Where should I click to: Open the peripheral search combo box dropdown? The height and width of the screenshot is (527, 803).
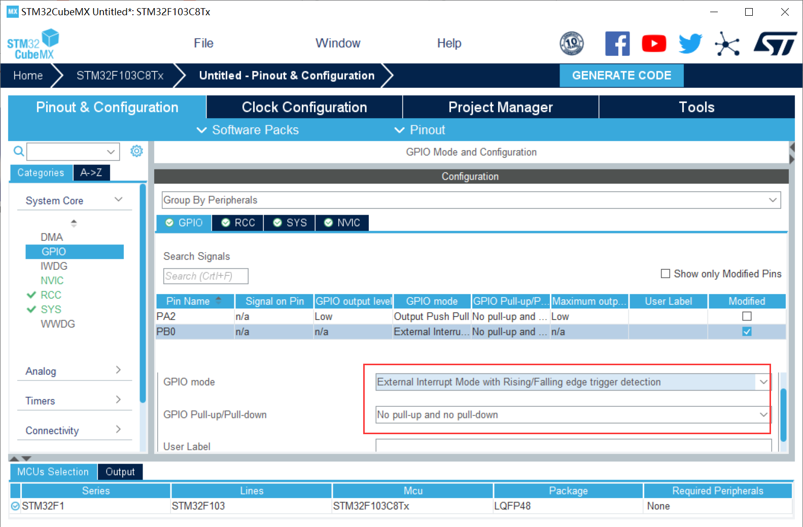point(111,152)
